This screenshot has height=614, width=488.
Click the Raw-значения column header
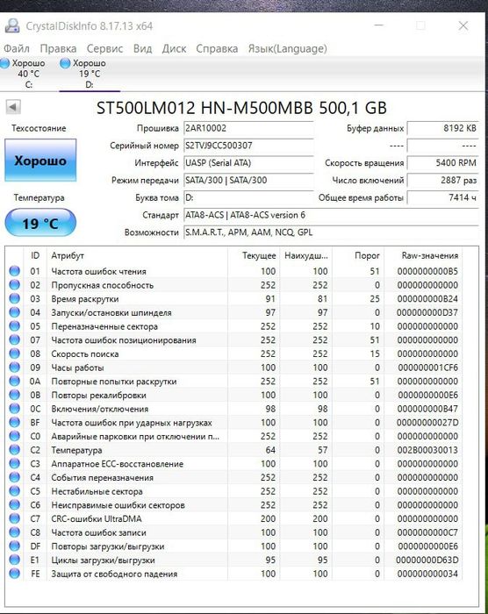[x=423, y=256]
